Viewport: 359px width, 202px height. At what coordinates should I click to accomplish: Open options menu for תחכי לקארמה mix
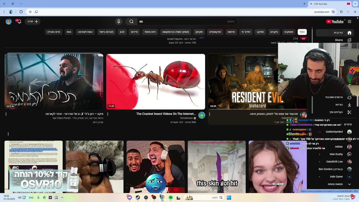pos(6,114)
